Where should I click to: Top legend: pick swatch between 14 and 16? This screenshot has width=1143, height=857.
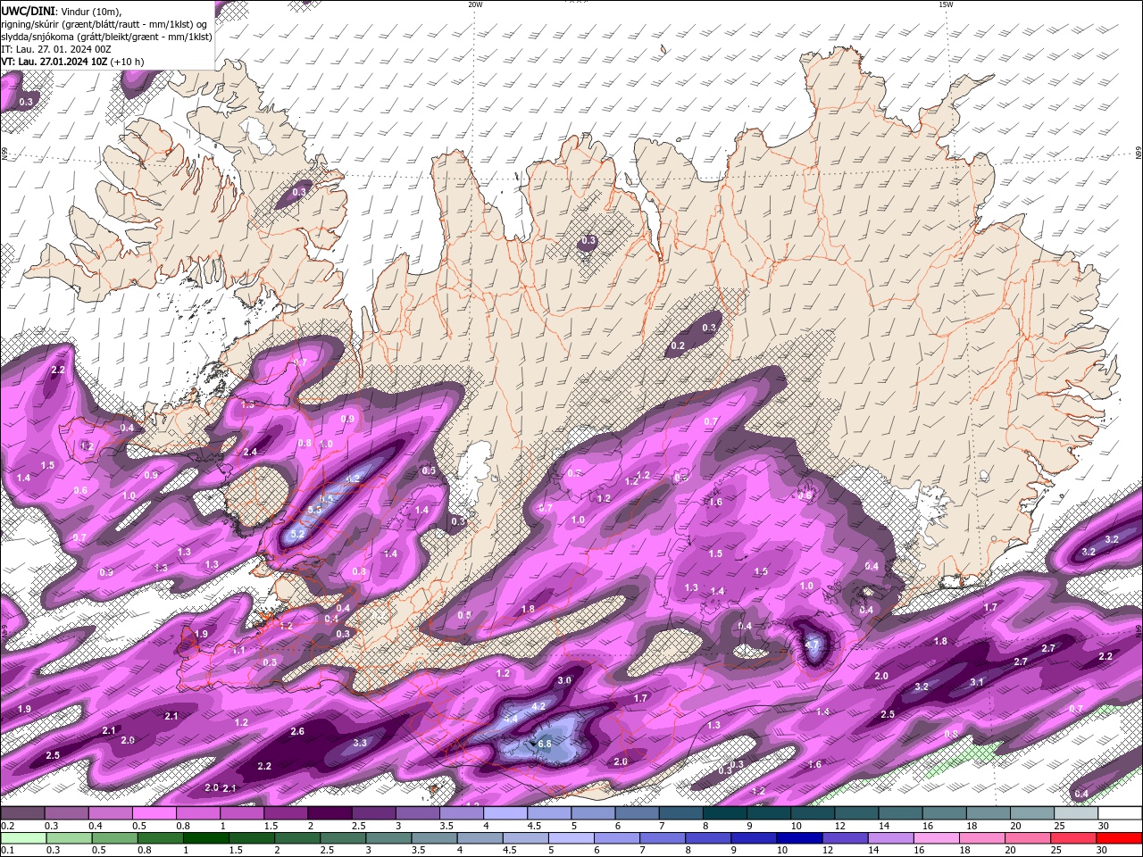click(x=900, y=813)
